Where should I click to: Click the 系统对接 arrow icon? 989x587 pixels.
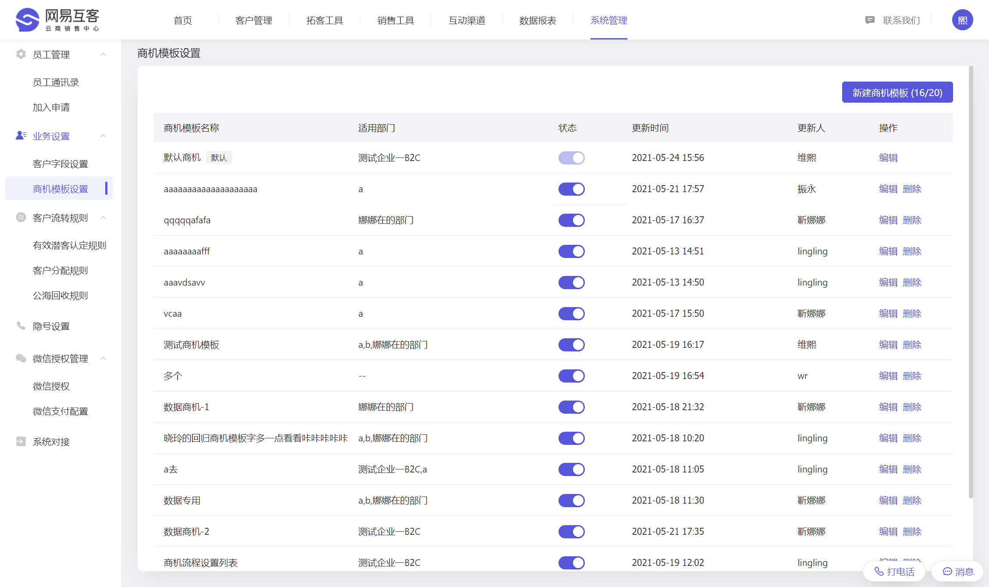click(x=21, y=441)
